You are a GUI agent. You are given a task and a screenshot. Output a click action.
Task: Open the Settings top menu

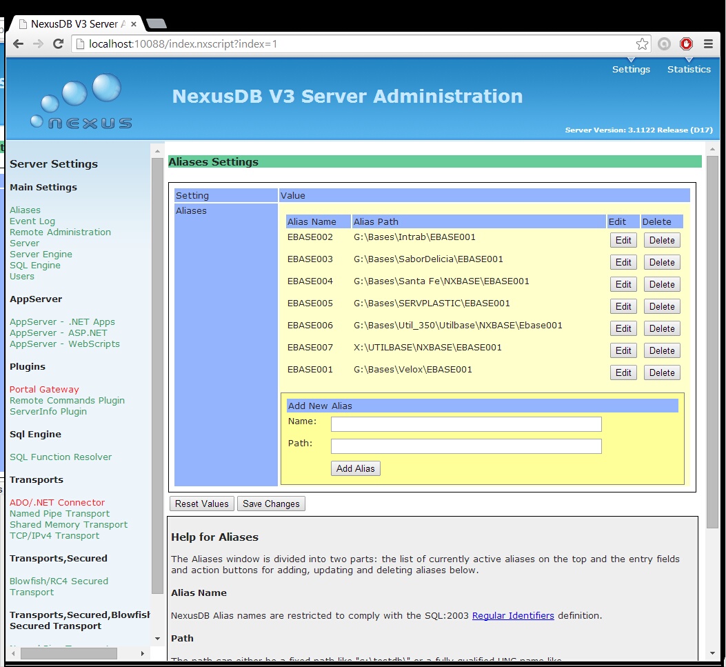click(631, 69)
